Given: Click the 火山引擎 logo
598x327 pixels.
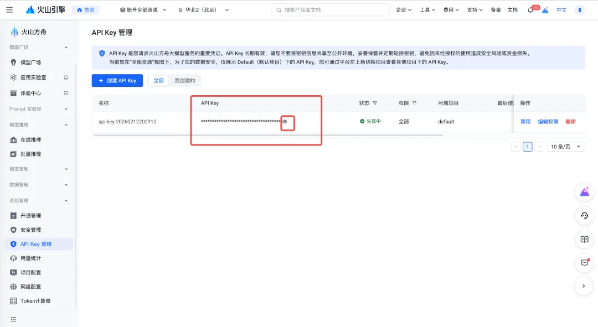Looking at the screenshot, I should click(45, 10).
